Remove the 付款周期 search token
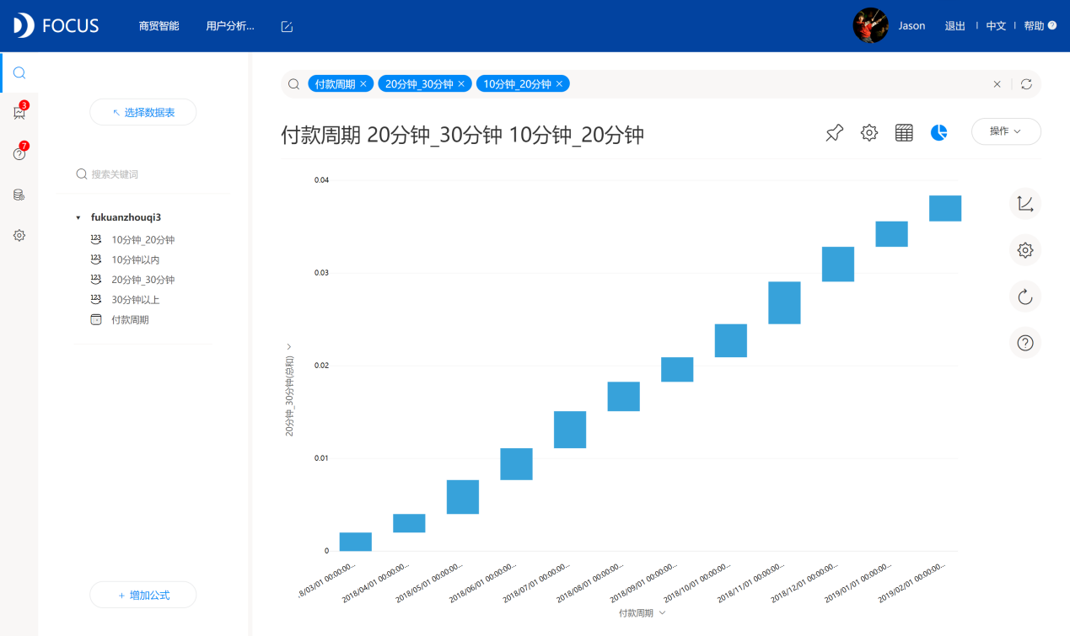The height and width of the screenshot is (636, 1070). (363, 83)
